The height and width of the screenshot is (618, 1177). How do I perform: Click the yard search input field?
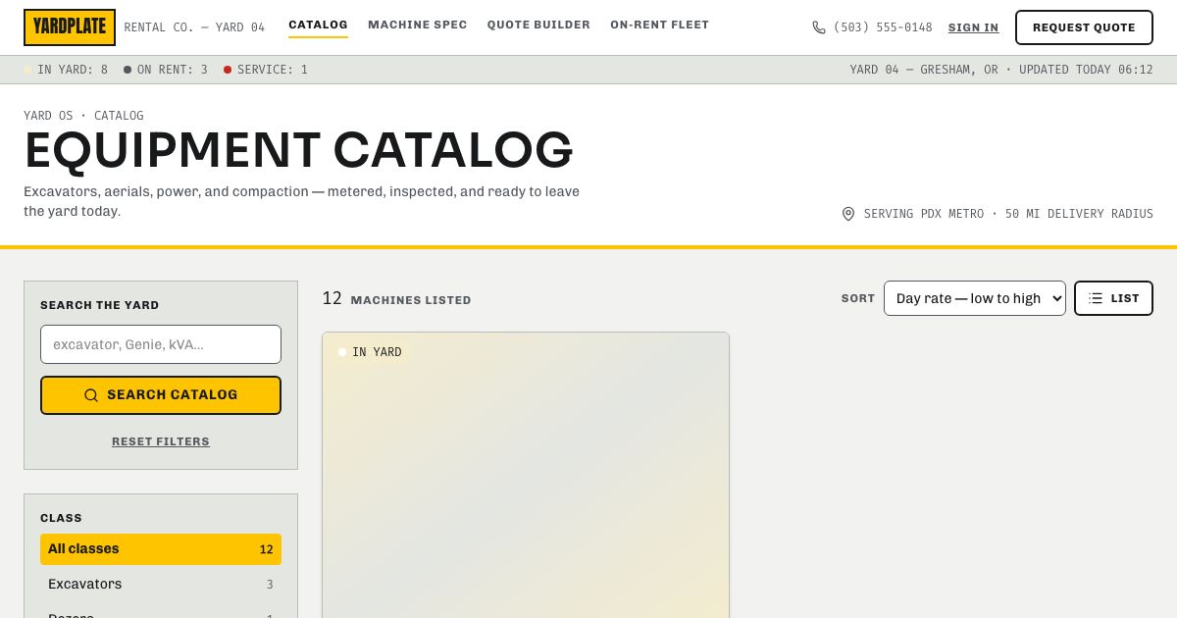pos(161,344)
